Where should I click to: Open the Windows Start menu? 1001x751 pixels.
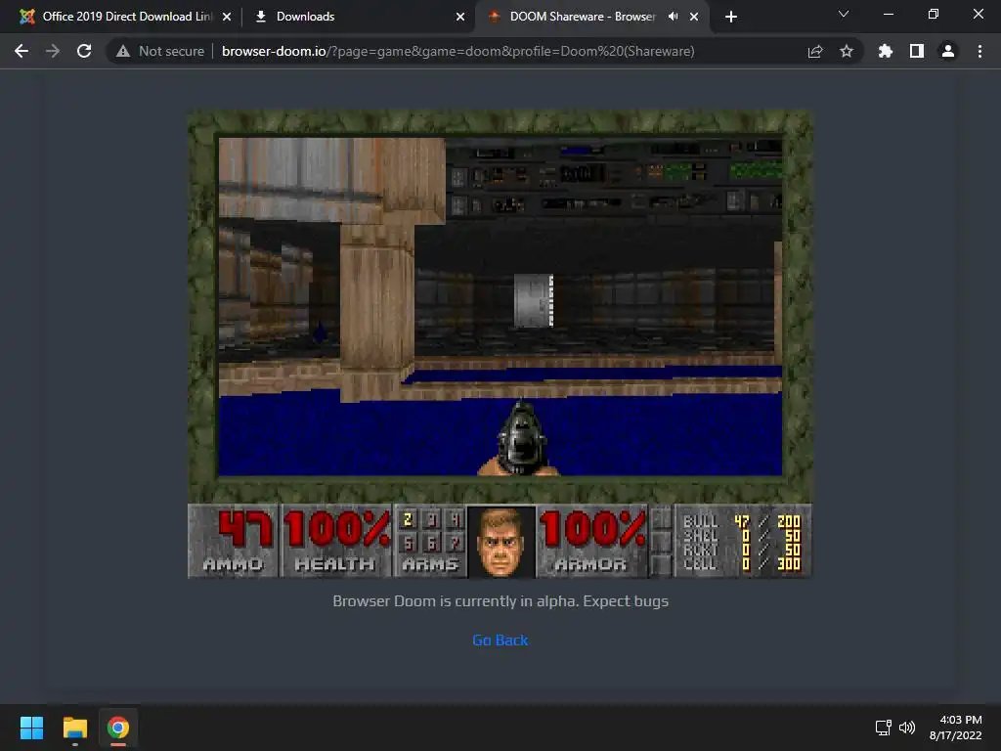pos(31,728)
